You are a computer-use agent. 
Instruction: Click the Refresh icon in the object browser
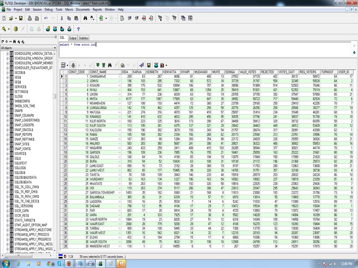3,42
